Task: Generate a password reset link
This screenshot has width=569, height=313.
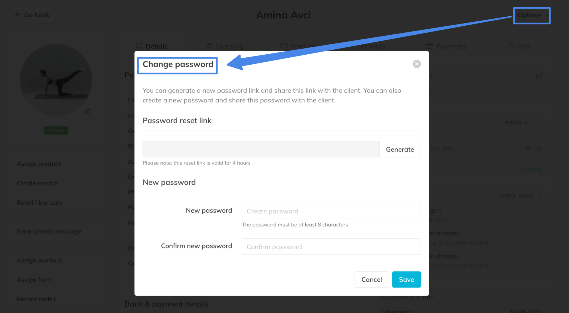Action: click(400, 149)
